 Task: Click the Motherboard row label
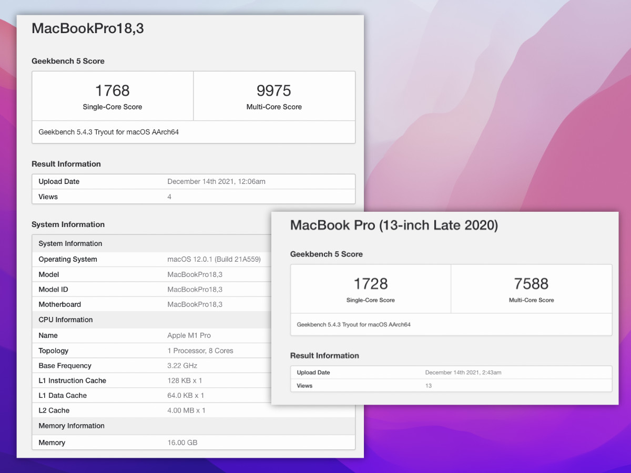[59, 304]
